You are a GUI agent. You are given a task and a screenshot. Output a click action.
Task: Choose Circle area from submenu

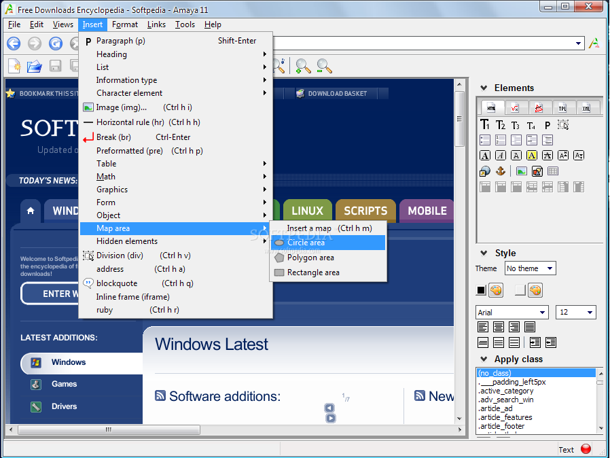pos(328,243)
